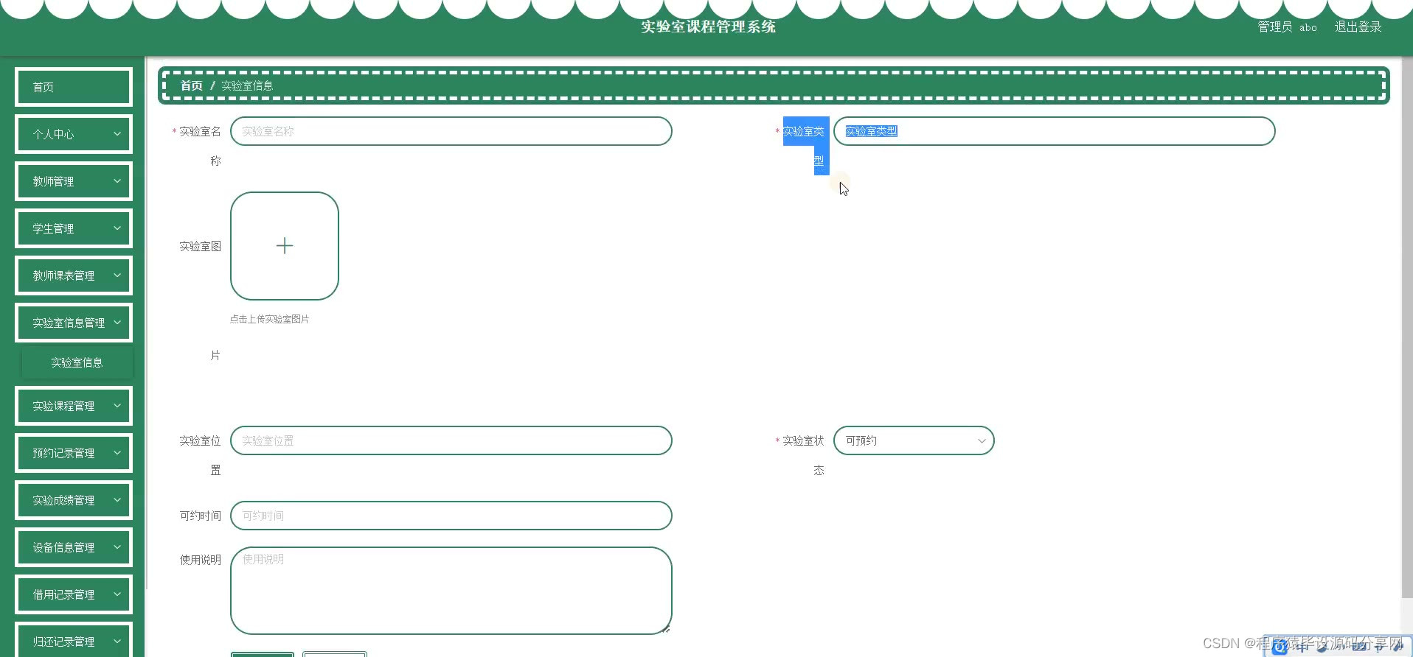The width and height of the screenshot is (1413, 657).
Task: Click the 实验室课程管理系统 header title
Action: click(708, 27)
